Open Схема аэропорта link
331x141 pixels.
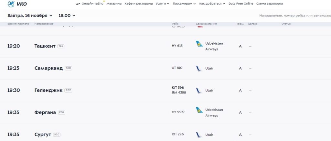click(x=269, y=4)
